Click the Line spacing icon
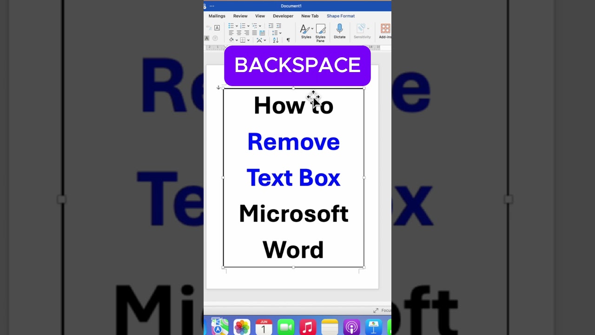 (x=274, y=33)
